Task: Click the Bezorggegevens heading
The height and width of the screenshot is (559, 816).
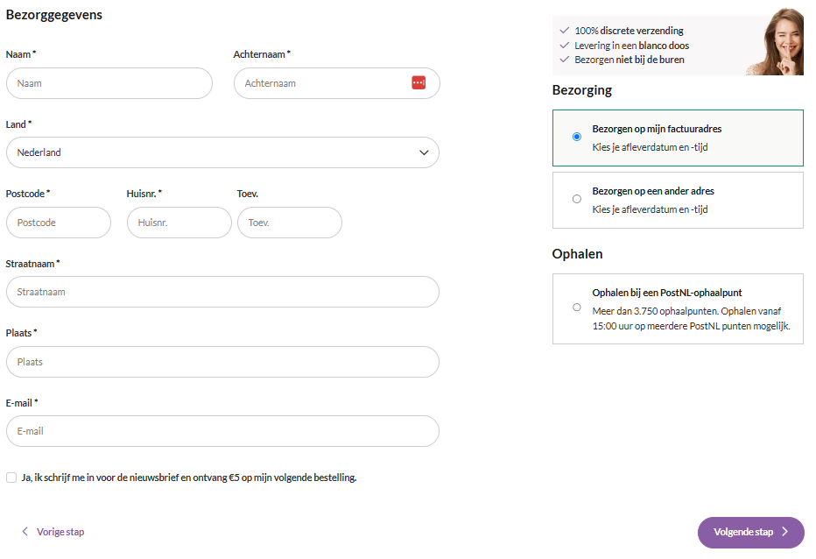Action: [x=54, y=15]
